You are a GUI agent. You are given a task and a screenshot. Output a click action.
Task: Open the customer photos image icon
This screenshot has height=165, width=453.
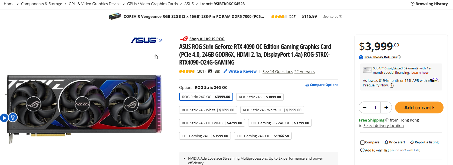coord(210,71)
